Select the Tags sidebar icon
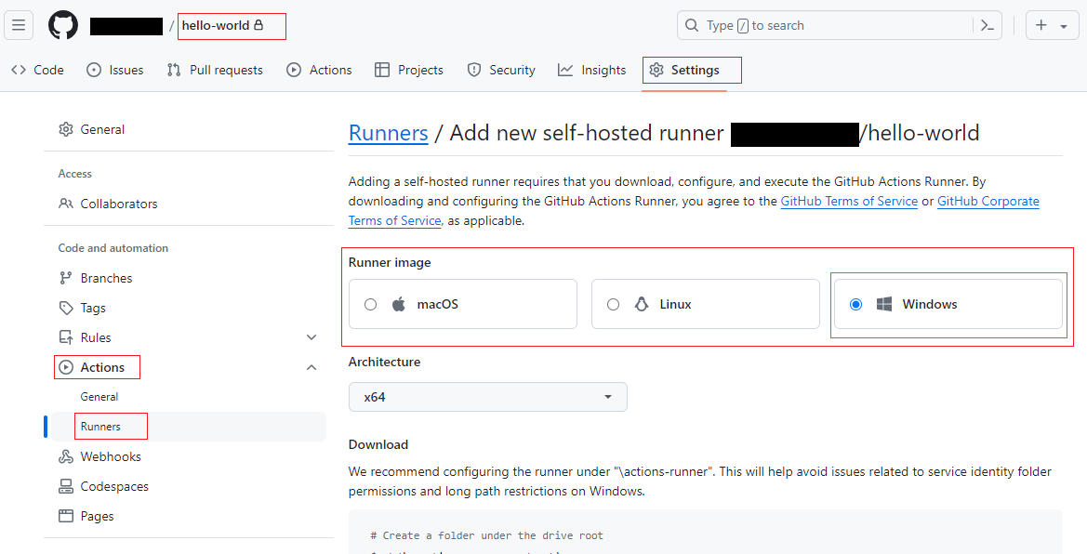The height and width of the screenshot is (554, 1087). pos(66,307)
